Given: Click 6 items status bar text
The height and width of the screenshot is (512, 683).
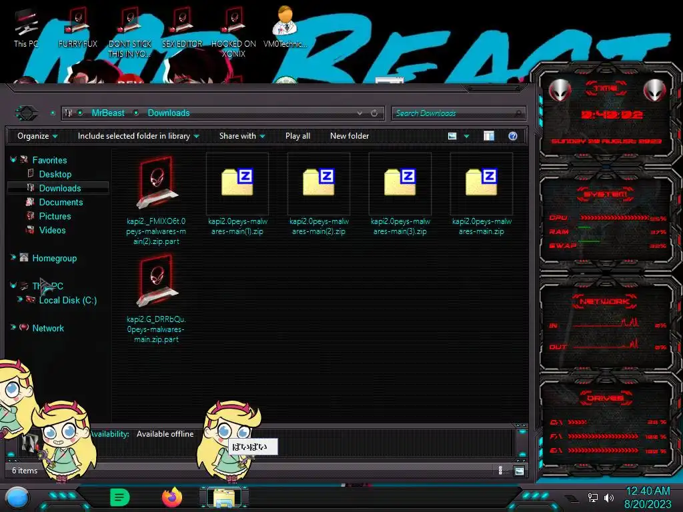Looking at the screenshot, I should click(x=25, y=471).
